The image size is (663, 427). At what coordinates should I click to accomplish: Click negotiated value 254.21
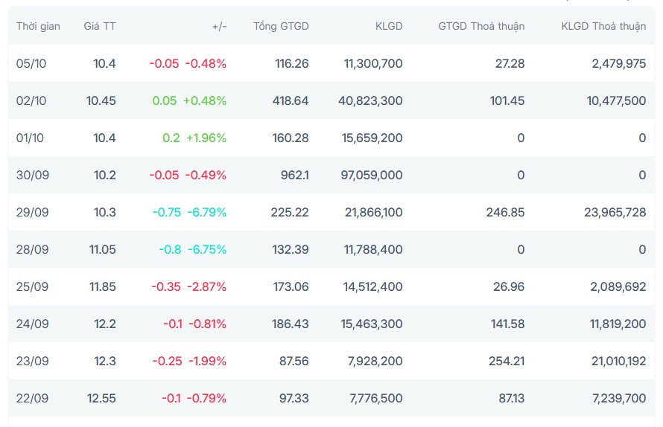(507, 361)
